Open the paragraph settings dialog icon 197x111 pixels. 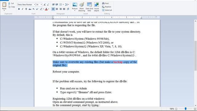coord(68,9)
